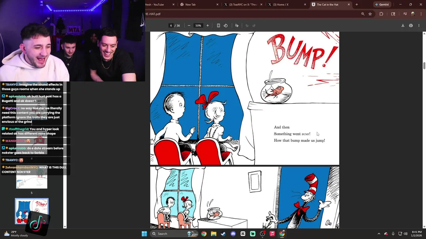
Task: Click the undo arrow in PDF toolbar
Action: tap(247, 26)
